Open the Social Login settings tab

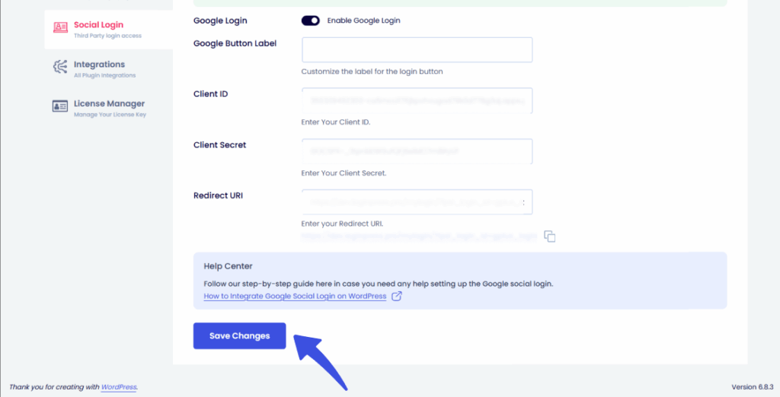98,25
